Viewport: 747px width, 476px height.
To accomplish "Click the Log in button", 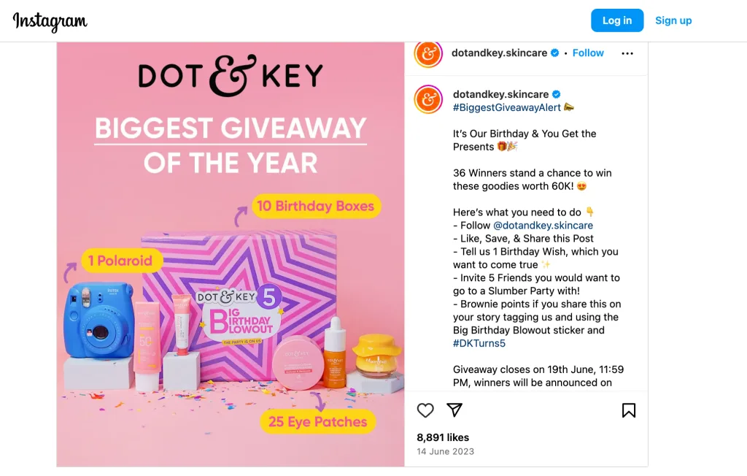I will 617,20.
